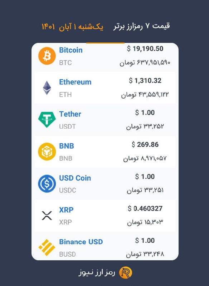The width and height of the screenshot is (209, 286).
Task: Click the yellow BNB coin icon
Action: click(x=47, y=152)
